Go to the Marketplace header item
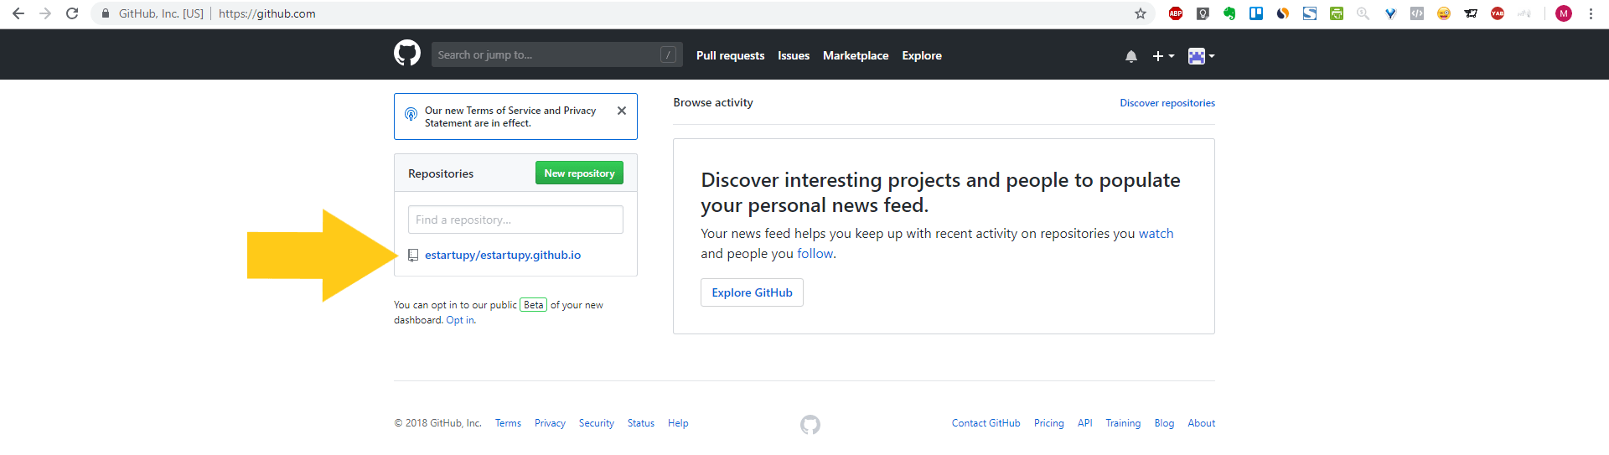 pyautogui.click(x=856, y=55)
